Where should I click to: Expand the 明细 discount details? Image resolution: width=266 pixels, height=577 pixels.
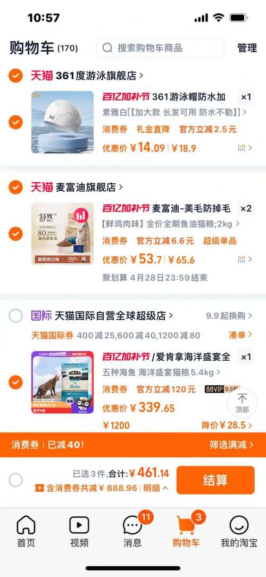tap(156, 489)
